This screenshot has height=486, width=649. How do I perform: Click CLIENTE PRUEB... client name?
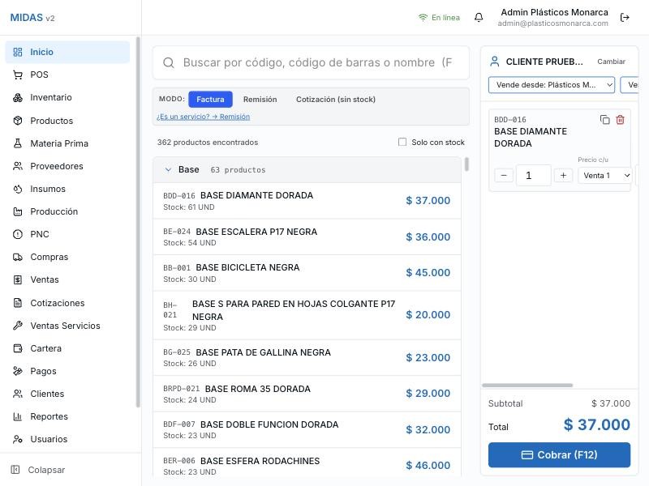coord(544,62)
